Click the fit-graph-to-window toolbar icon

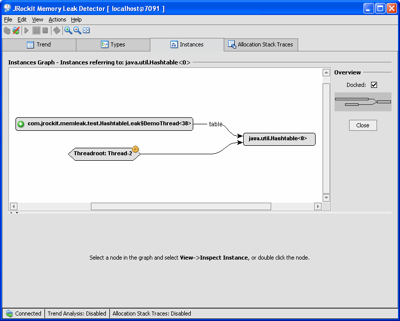tap(86, 30)
